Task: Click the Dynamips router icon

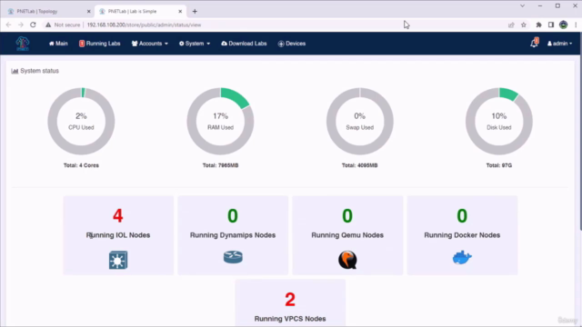Action: [233, 257]
